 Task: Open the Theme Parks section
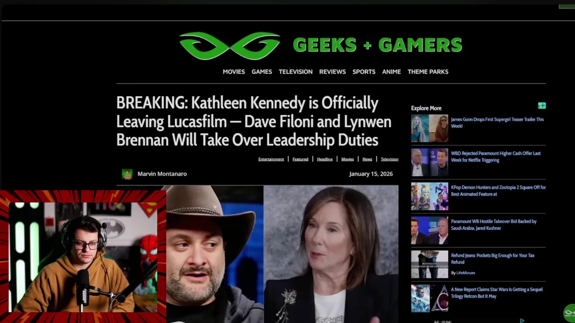coord(428,72)
